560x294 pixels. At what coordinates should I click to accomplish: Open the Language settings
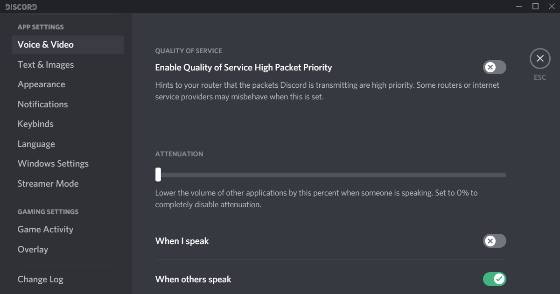click(x=36, y=144)
